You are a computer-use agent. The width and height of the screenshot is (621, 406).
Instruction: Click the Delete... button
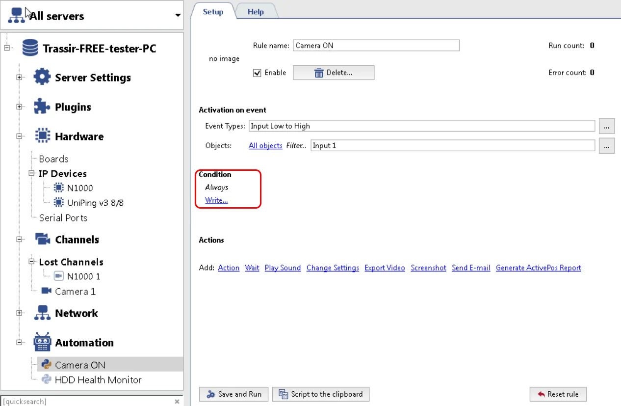click(x=334, y=73)
